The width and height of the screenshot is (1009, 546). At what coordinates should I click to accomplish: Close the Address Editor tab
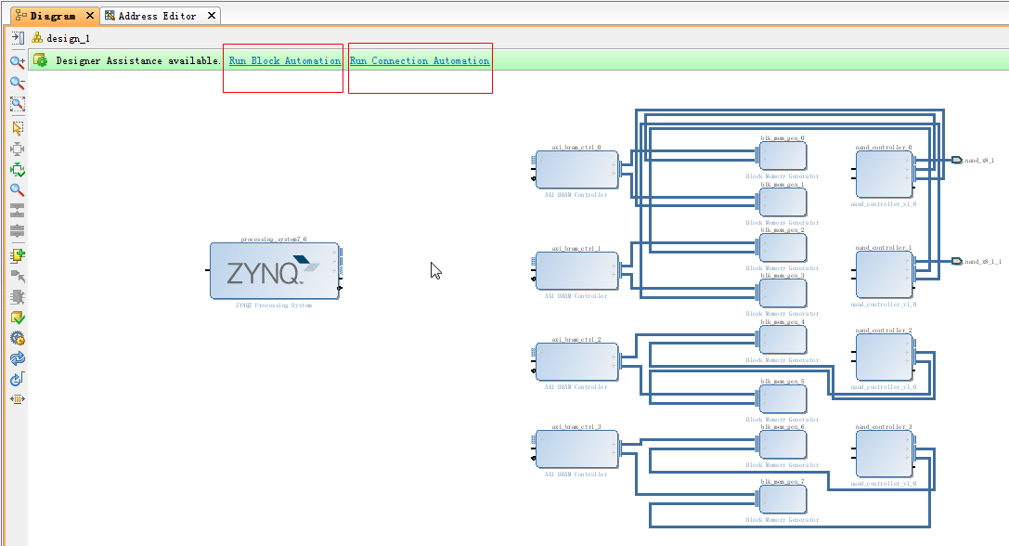pos(212,16)
